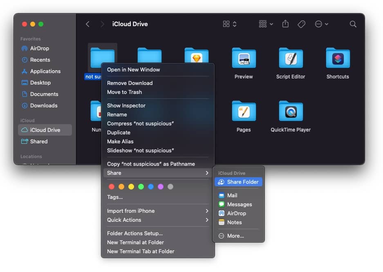Open the action (ellipsis) dropdown menu
This screenshot has height=272, width=383.
click(321, 24)
